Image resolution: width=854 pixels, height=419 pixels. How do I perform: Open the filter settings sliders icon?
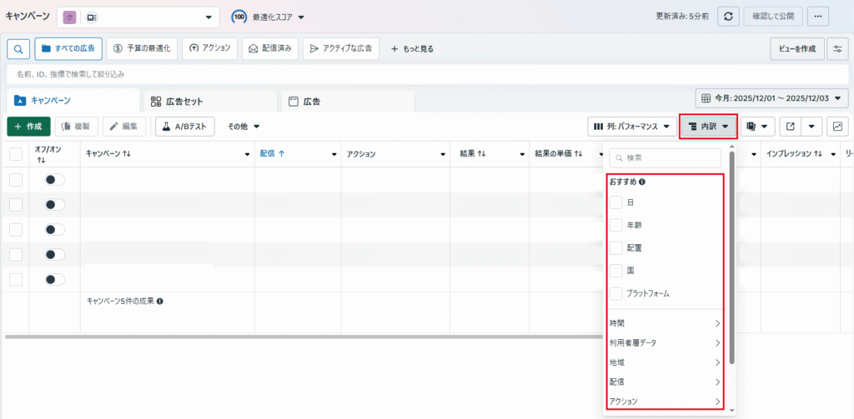point(837,49)
